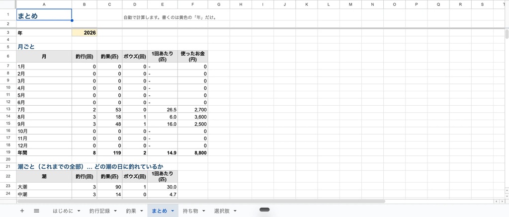Select the 4.7 per-trip cell
The width and height of the screenshot is (509, 217).
163,194
